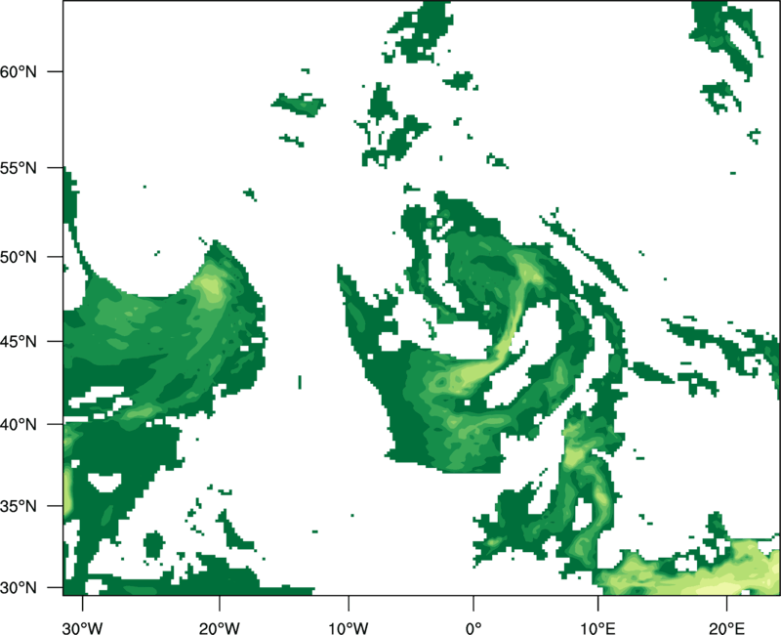The height and width of the screenshot is (635, 781).
Task: Click the 60°N latitude label
Action: pyautogui.click(x=19, y=71)
